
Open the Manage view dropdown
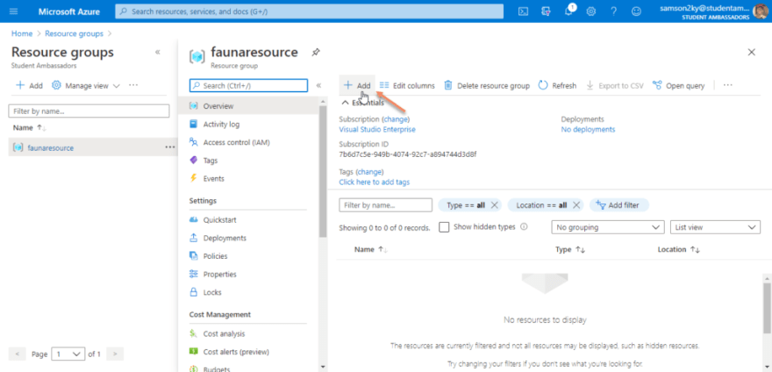pyautogui.click(x=86, y=85)
